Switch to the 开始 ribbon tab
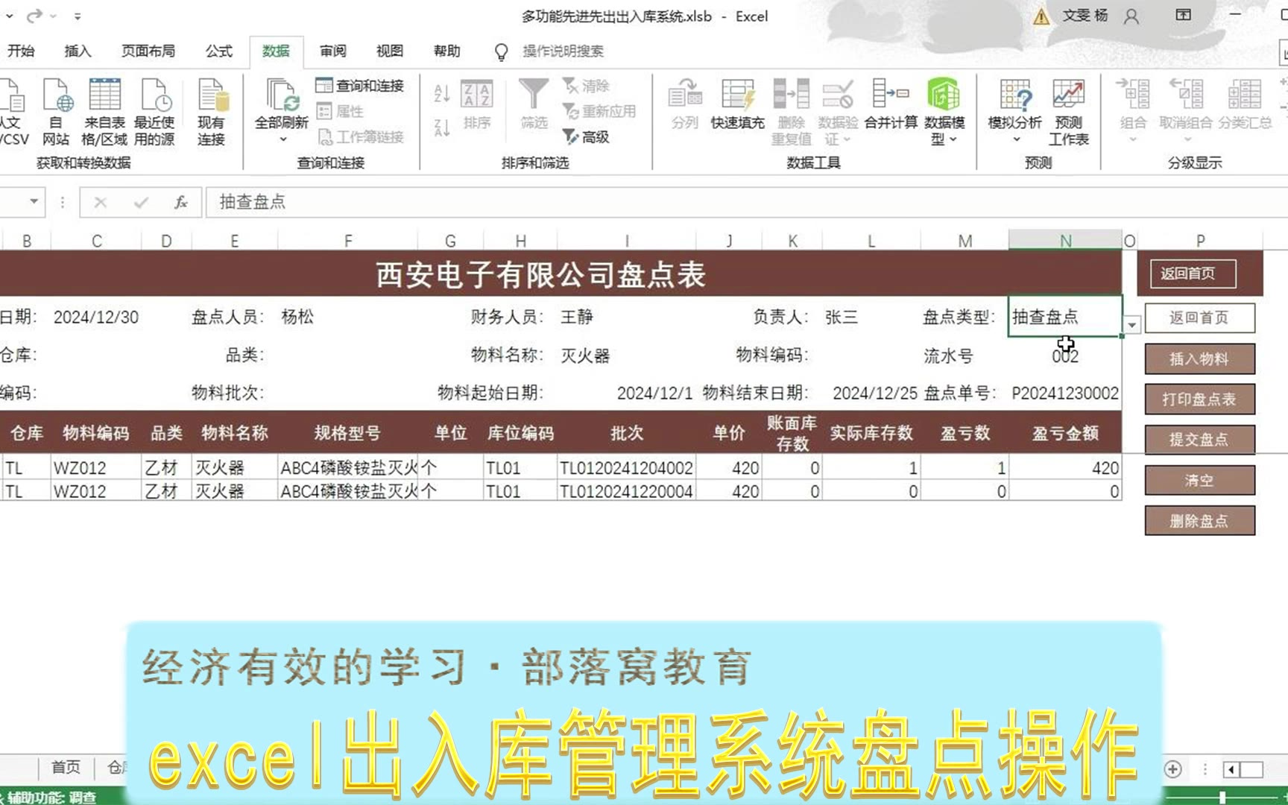 (x=21, y=51)
